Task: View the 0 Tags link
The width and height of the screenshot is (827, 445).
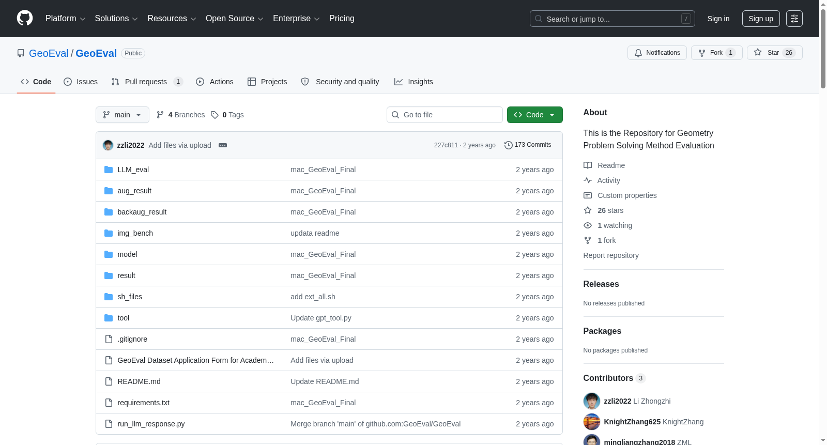Action: click(227, 115)
